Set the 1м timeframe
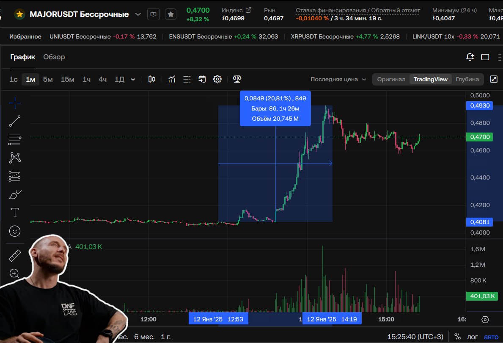The height and width of the screenshot is (343, 503). point(30,79)
